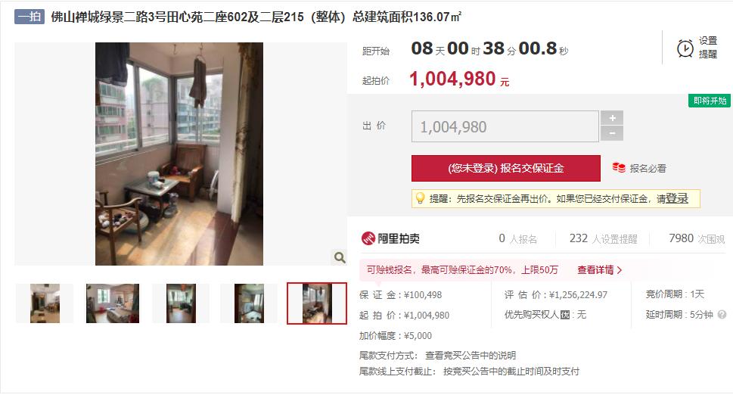Screen dimensions: 733x395
Task: Open the 登录 link in reminder
Action: click(x=677, y=199)
